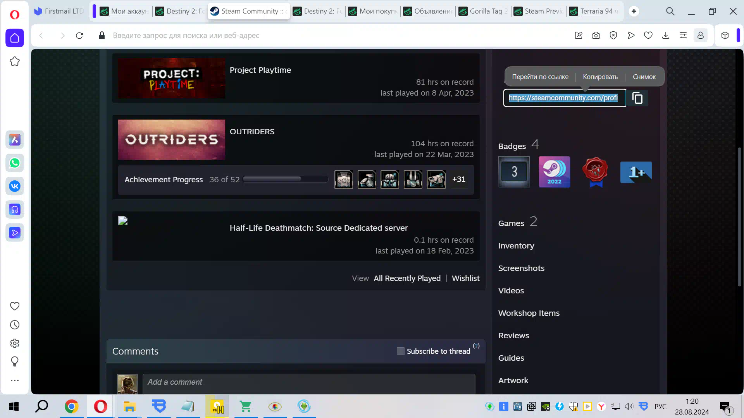Image resolution: width=744 pixels, height=418 pixels.
Task: Open a new tab with plus button
Action: coord(634,11)
